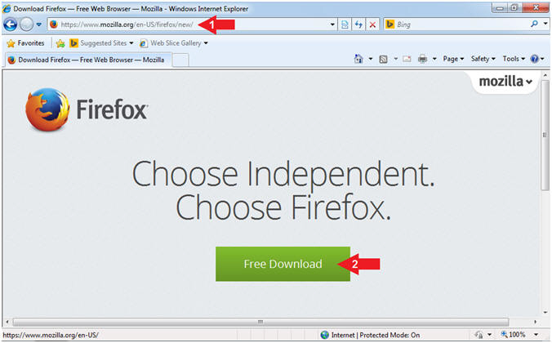This screenshot has width=552, height=343.
Task: Open the Print options dropdown arrow
Action: tap(434, 59)
